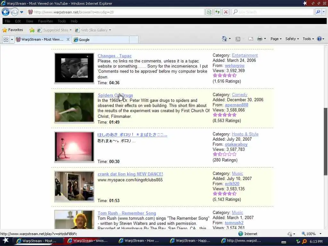Click the Howto & Style category link

point(245,134)
